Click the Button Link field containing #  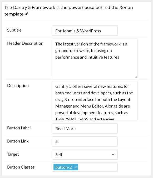tap(85, 142)
